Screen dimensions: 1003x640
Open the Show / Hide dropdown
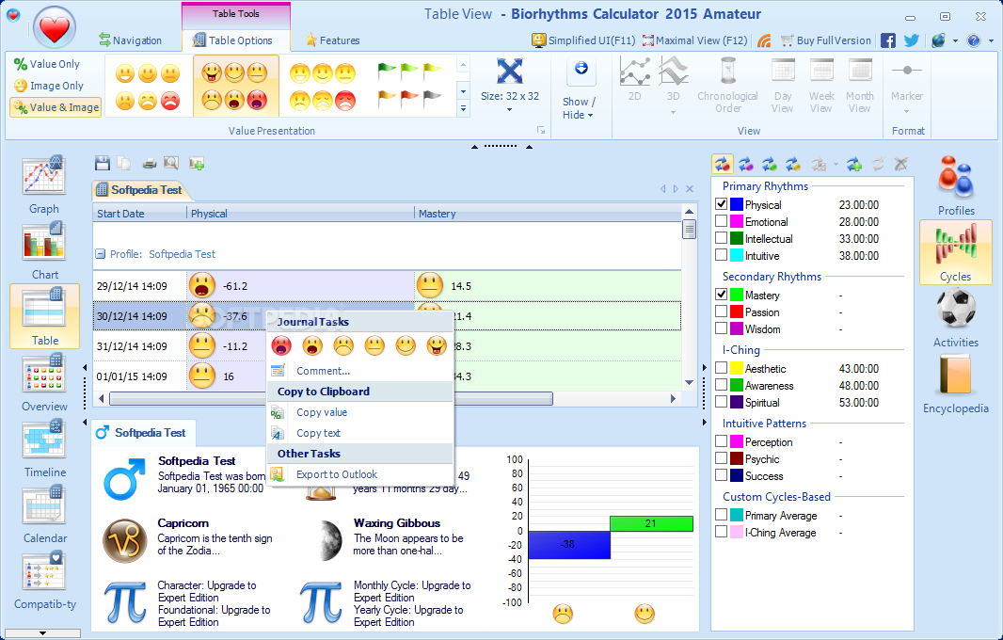pyautogui.click(x=579, y=108)
